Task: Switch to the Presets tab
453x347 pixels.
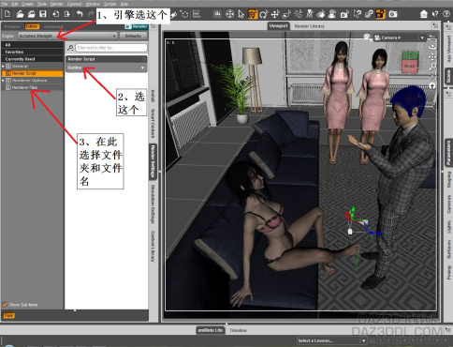Action: tap(12, 27)
